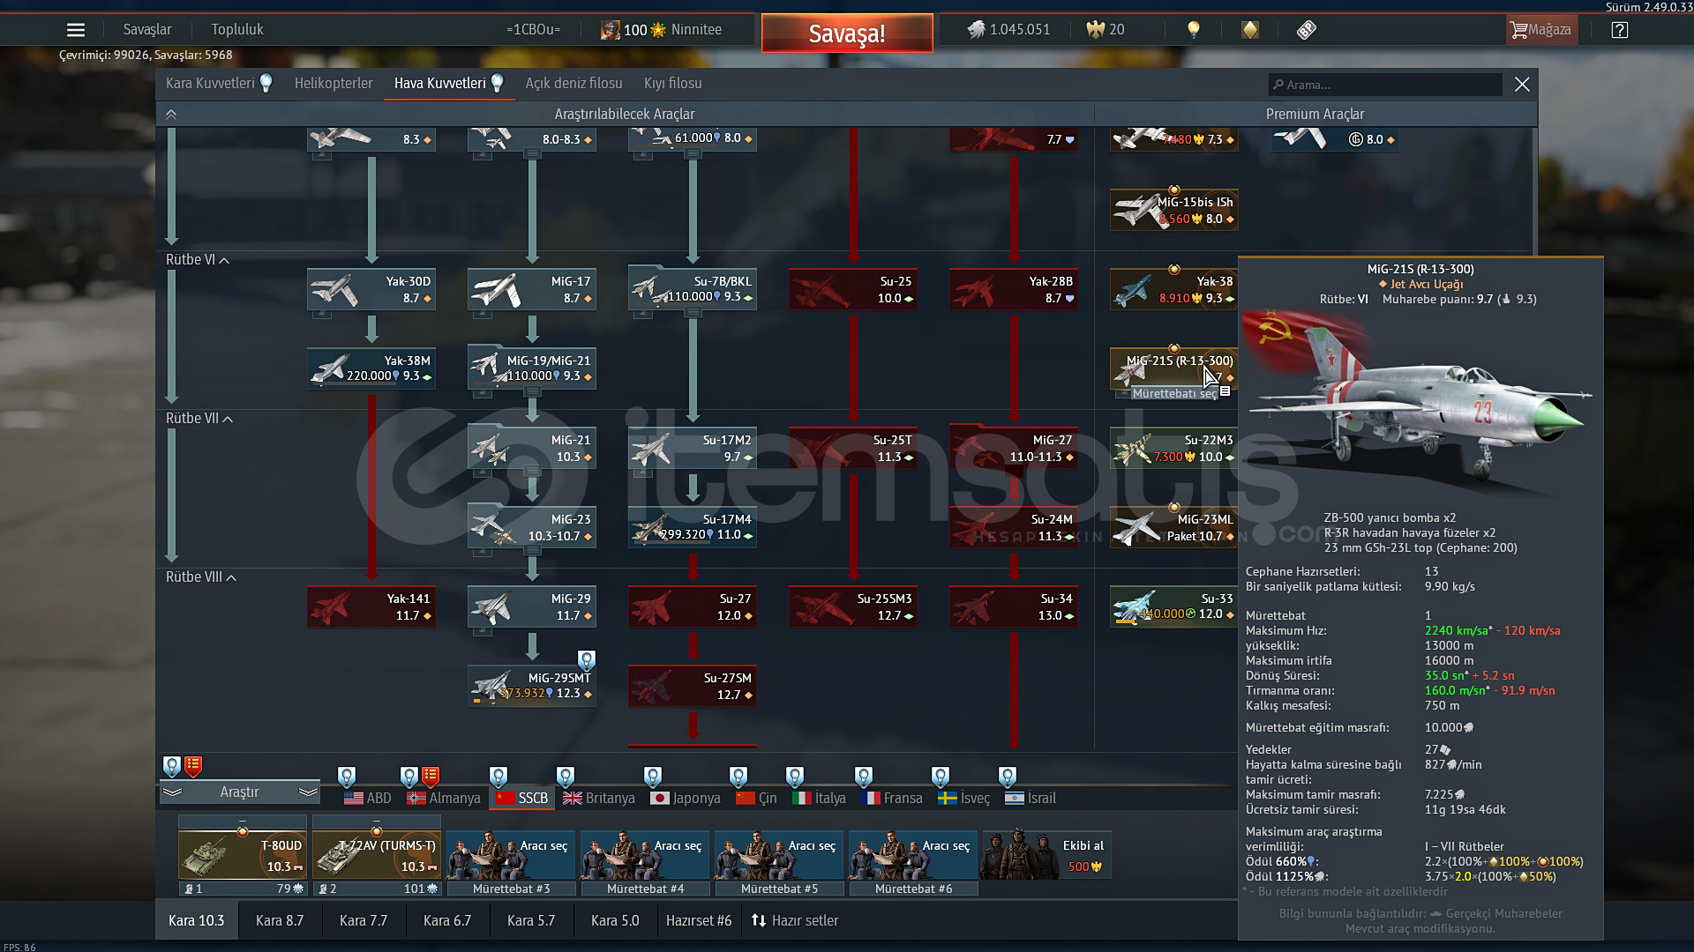Select the Britanya nation
This screenshot has height=952, width=1694.
(x=599, y=799)
